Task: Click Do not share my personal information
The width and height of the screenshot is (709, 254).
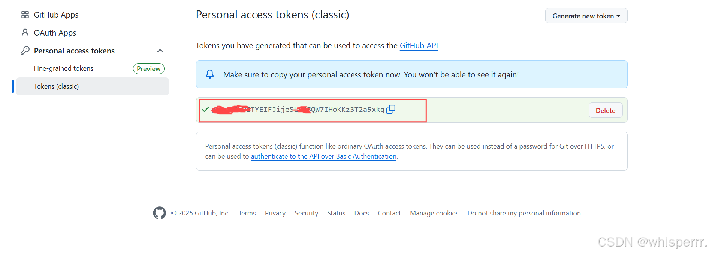Action: click(x=524, y=213)
